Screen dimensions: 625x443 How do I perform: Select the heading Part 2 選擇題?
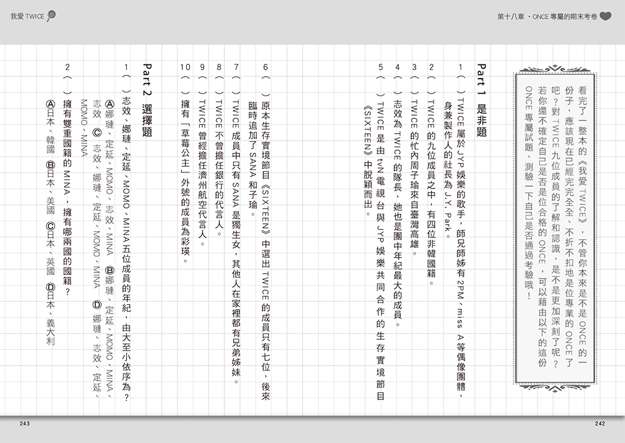(x=147, y=100)
